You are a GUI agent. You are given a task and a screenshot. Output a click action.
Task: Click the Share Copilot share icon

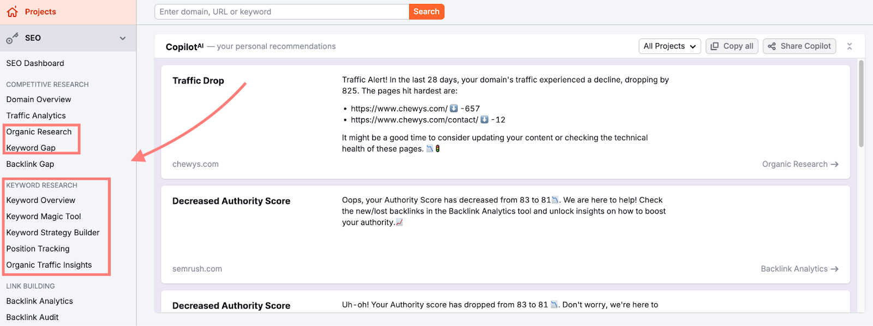pyautogui.click(x=773, y=46)
